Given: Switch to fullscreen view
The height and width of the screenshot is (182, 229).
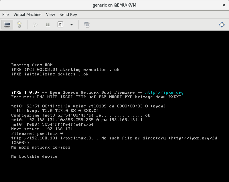Looking at the screenshot, I should [222, 25].
